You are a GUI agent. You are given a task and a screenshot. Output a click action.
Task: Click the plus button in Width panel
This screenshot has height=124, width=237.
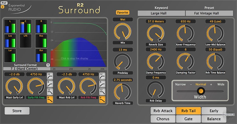coord(211,85)
